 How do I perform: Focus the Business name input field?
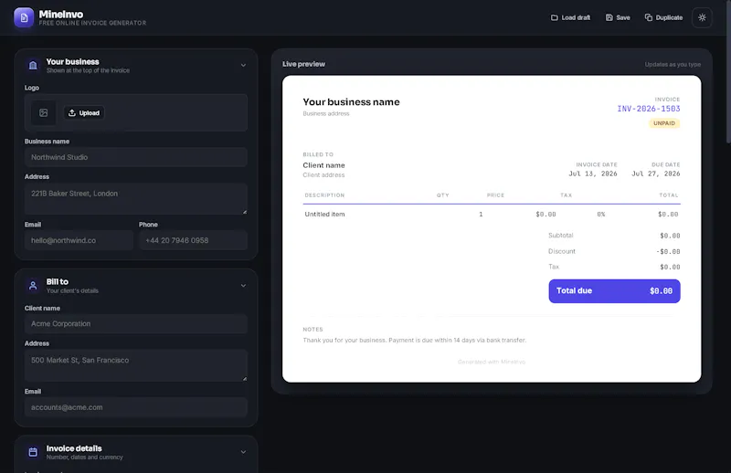(135, 157)
